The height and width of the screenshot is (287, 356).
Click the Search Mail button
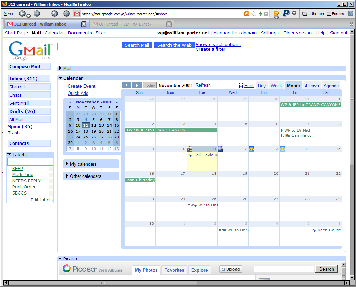(137, 45)
